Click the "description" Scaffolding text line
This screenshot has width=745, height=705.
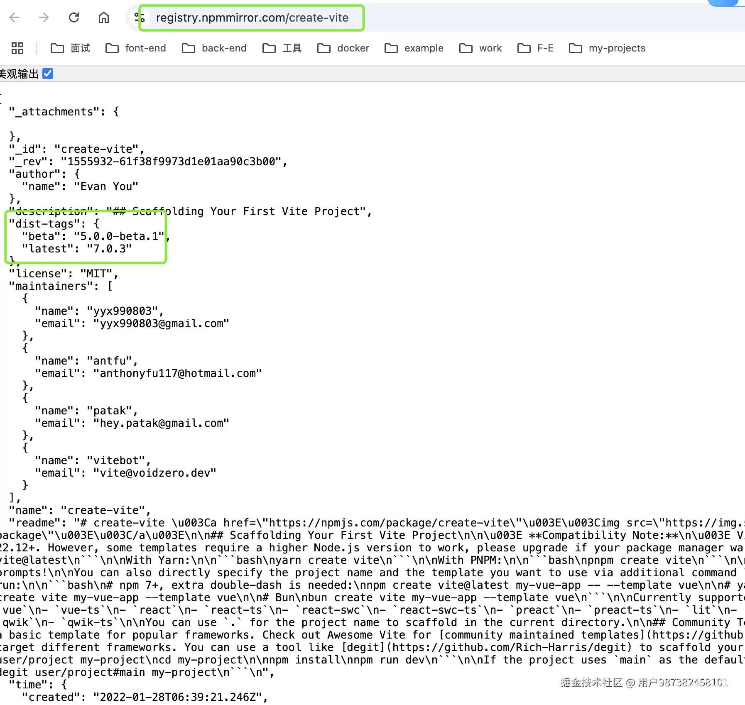pos(190,211)
